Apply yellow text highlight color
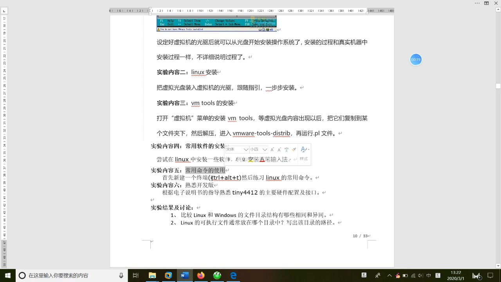This screenshot has height=282, width=501. (x=250, y=159)
